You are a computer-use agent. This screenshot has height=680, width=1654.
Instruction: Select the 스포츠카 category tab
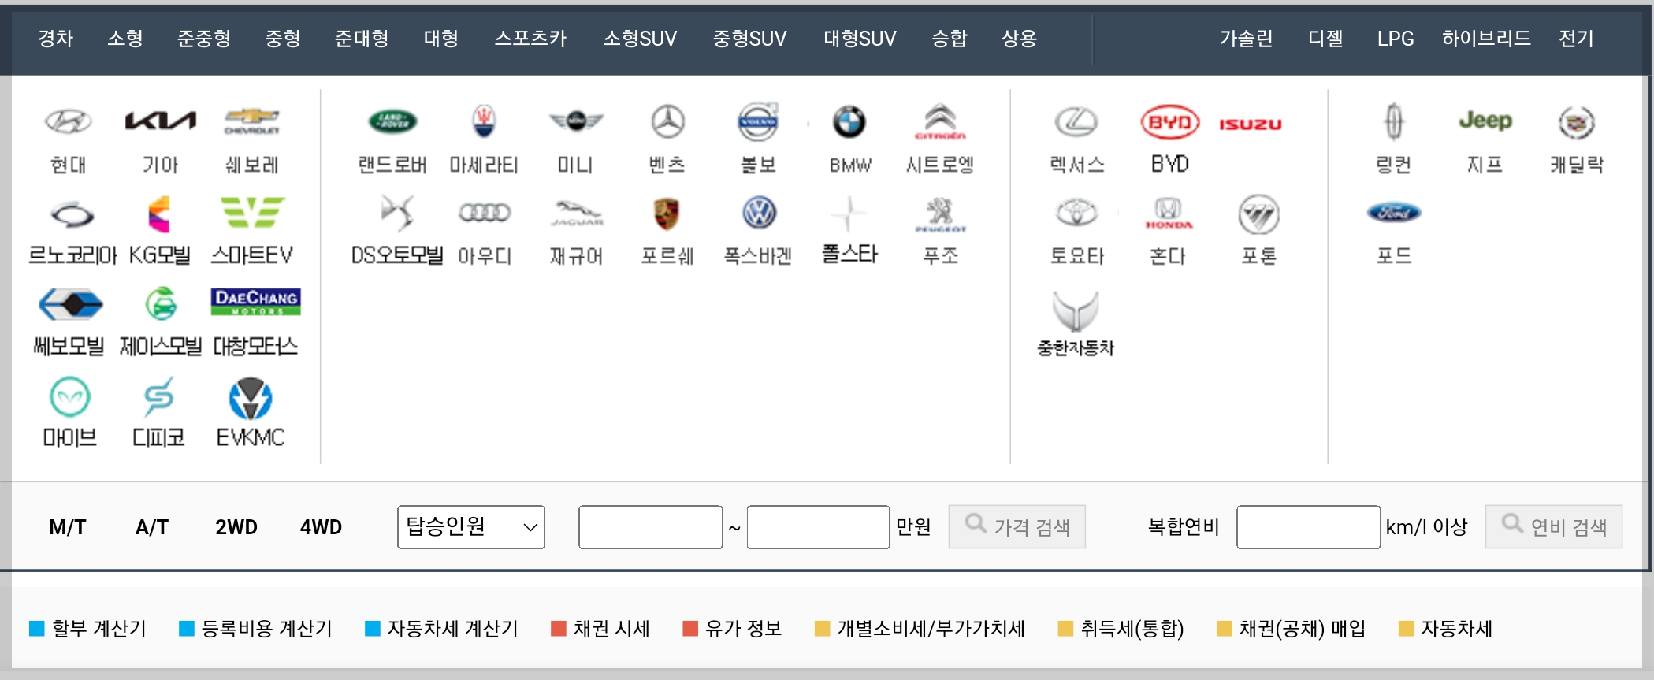pyautogui.click(x=530, y=38)
